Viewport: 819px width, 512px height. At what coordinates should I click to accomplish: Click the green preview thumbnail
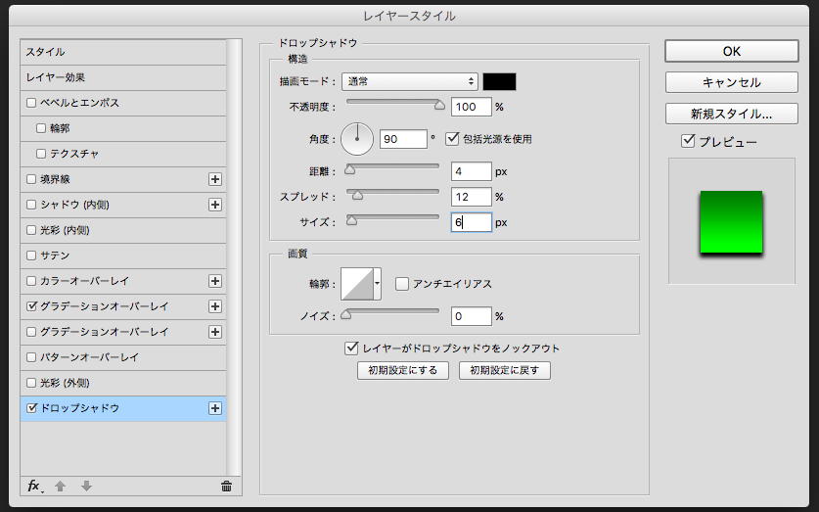point(731,222)
